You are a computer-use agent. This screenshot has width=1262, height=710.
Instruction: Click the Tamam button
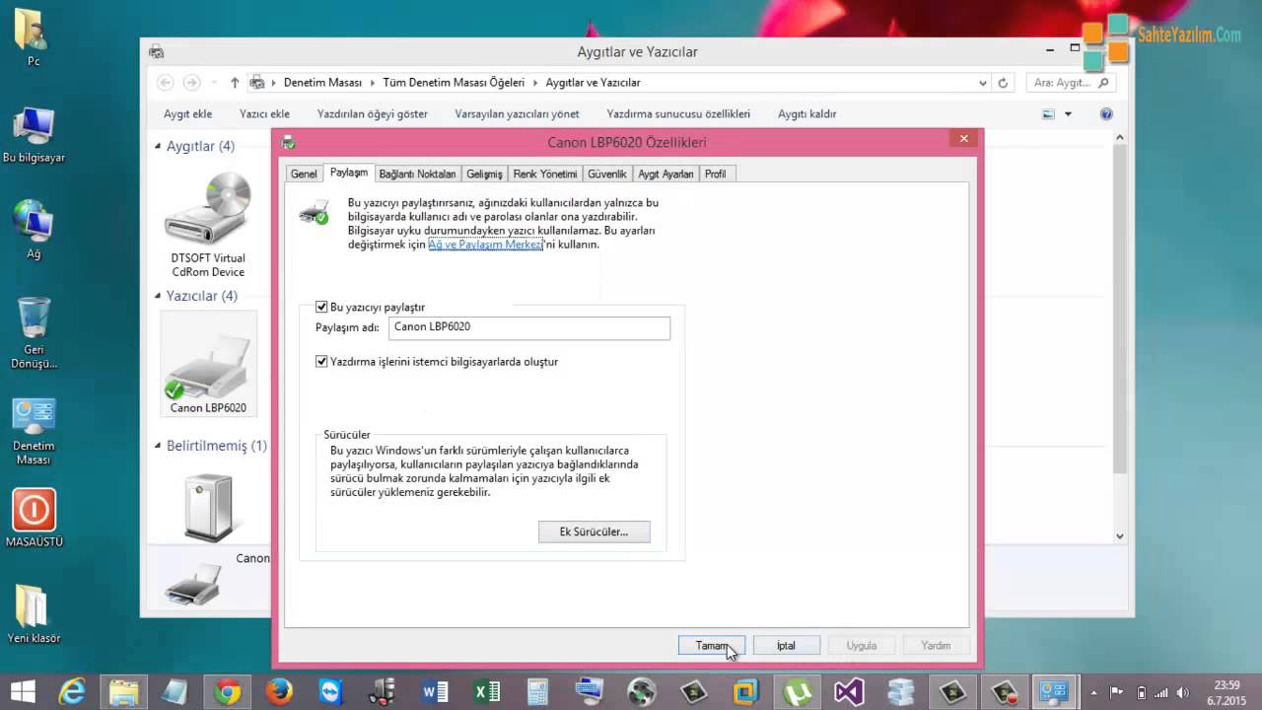click(x=712, y=646)
